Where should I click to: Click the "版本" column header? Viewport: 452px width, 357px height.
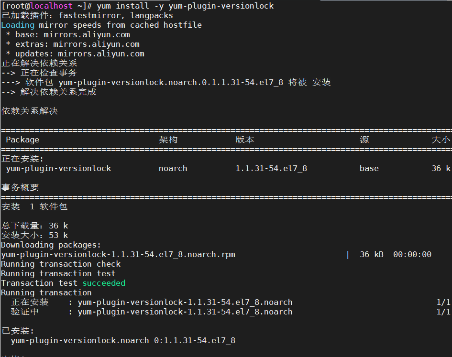coord(244,140)
